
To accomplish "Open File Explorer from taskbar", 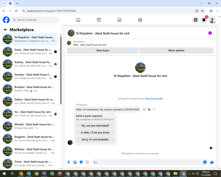I will (175, 173).
